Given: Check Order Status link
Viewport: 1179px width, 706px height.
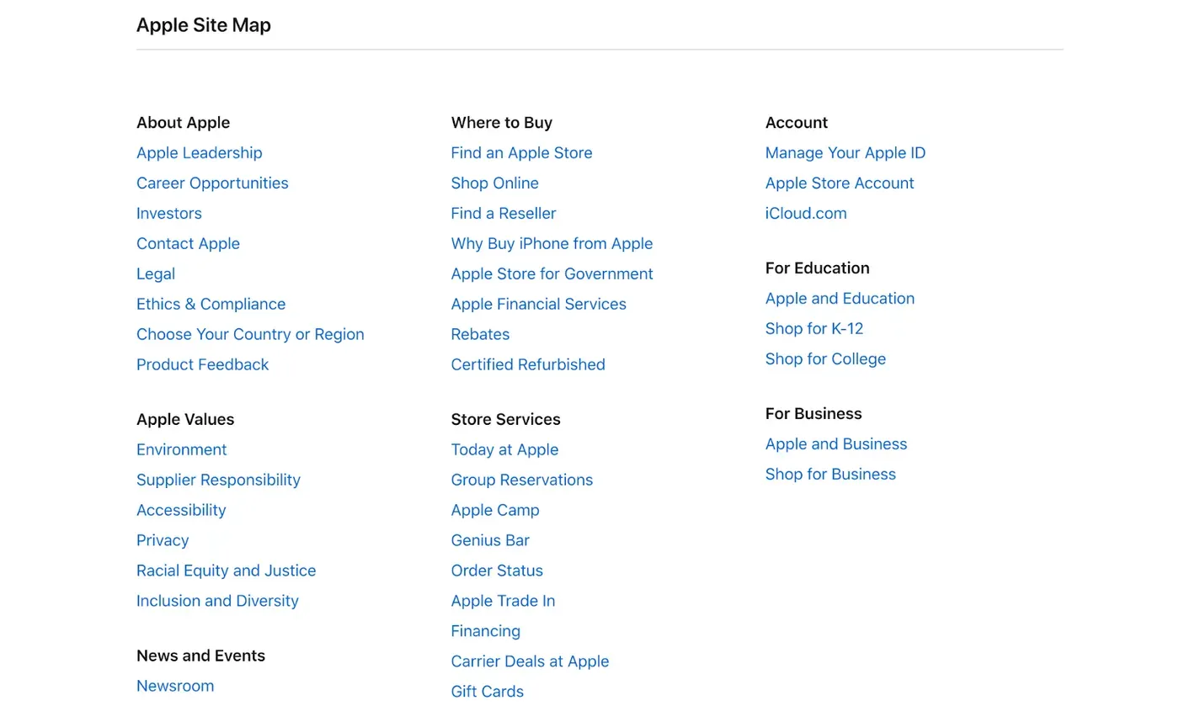Looking at the screenshot, I should coord(497,571).
